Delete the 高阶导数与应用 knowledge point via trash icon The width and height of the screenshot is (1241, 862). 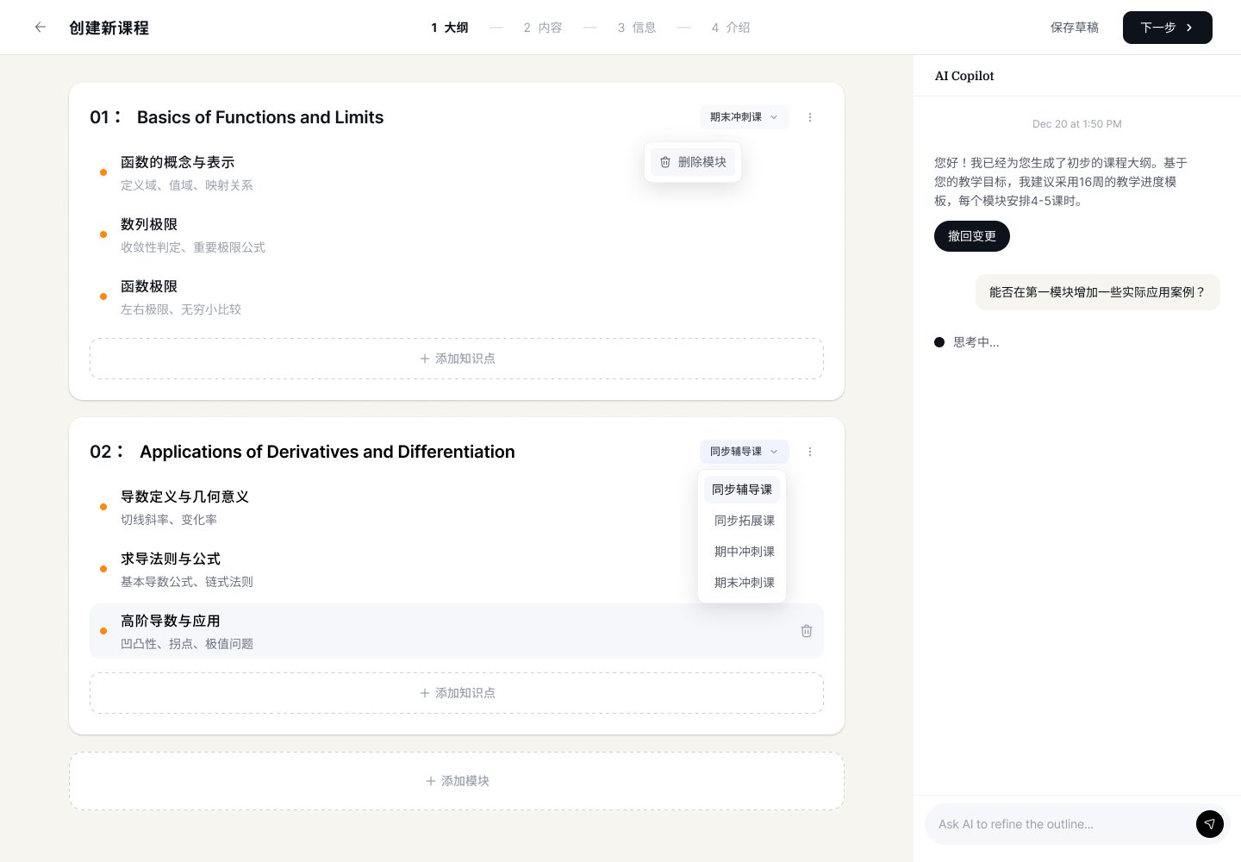807,631
